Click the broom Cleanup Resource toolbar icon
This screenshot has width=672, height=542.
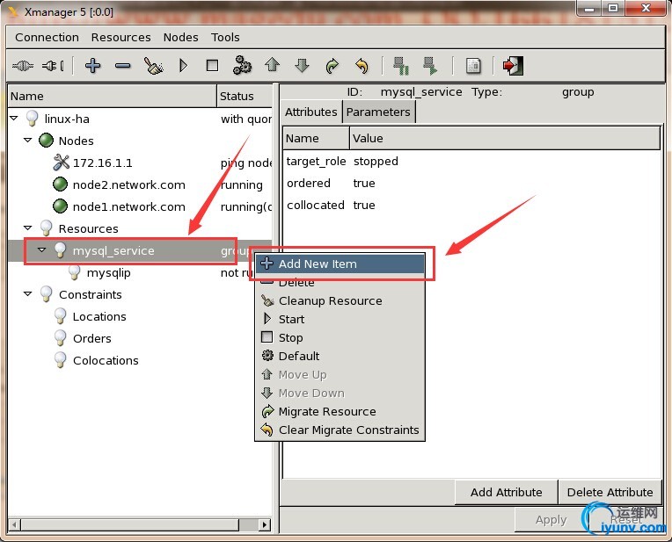(153, 66)
